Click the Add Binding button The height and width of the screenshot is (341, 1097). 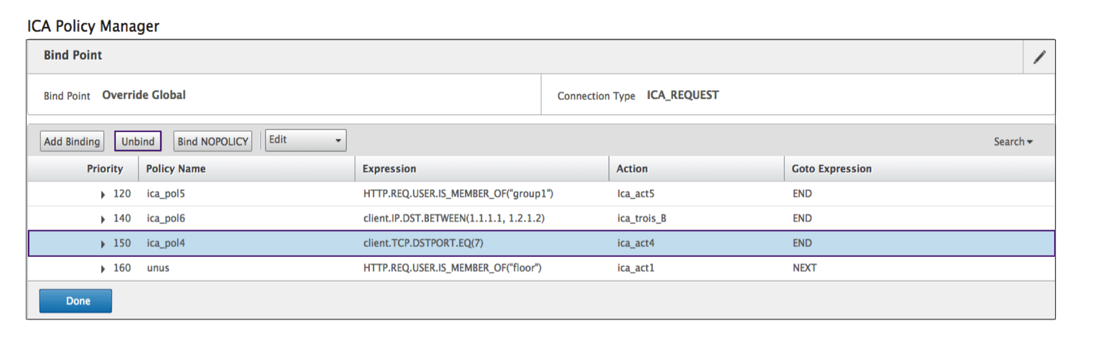[72, 141]
